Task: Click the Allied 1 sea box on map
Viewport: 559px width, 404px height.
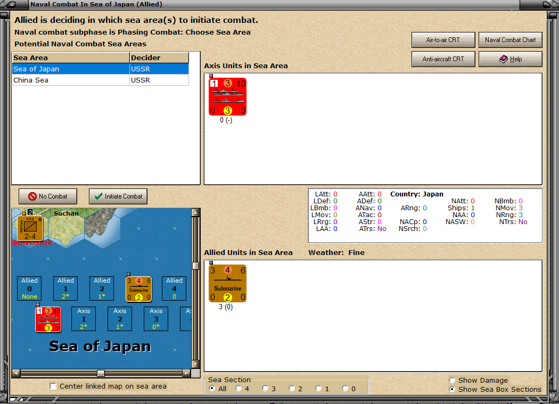Action: point(65,288)
